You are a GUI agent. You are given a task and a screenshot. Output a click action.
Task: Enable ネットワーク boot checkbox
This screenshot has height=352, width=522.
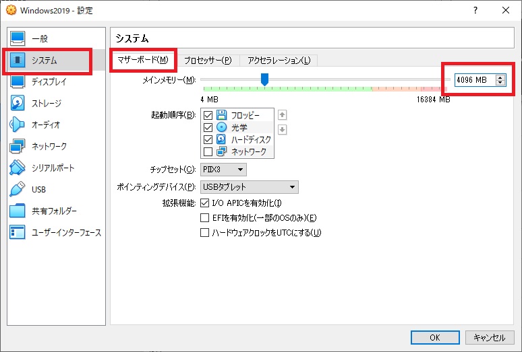point(208,151)
